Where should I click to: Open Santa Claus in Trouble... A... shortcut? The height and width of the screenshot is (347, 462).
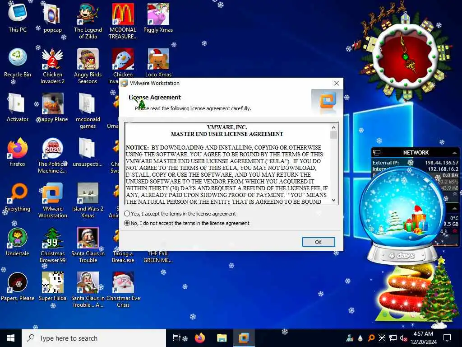point(88,291)
